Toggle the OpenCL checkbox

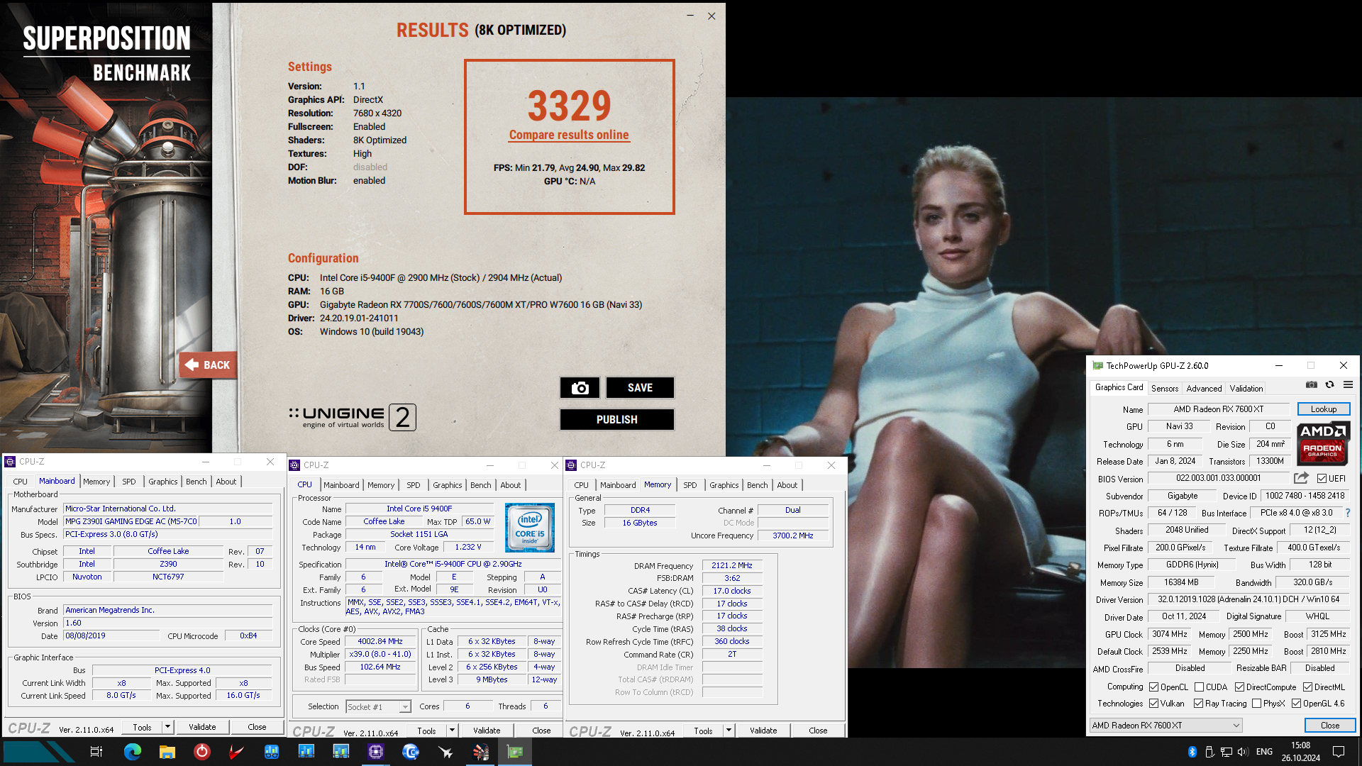[1154, 687]
